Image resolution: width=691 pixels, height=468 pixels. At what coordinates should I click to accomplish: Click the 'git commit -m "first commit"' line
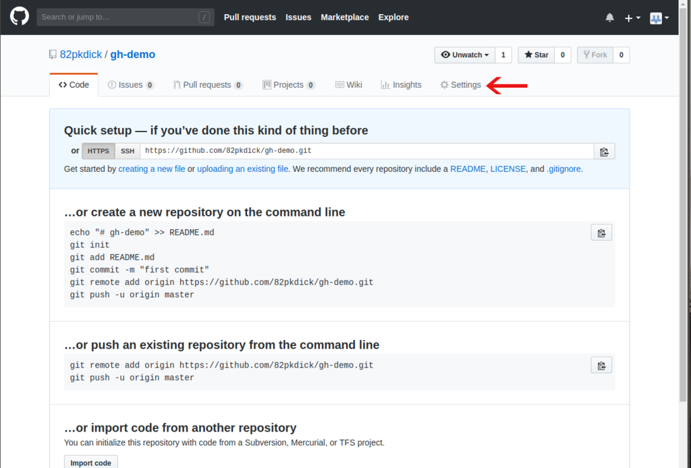[x=139, y=270]
